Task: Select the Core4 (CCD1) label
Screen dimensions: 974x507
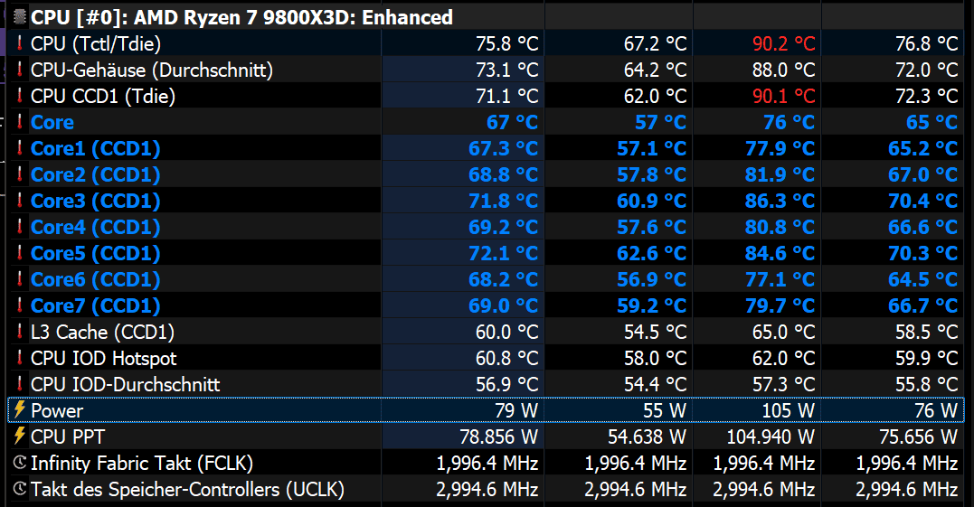Action: click(x=96, y=227)
